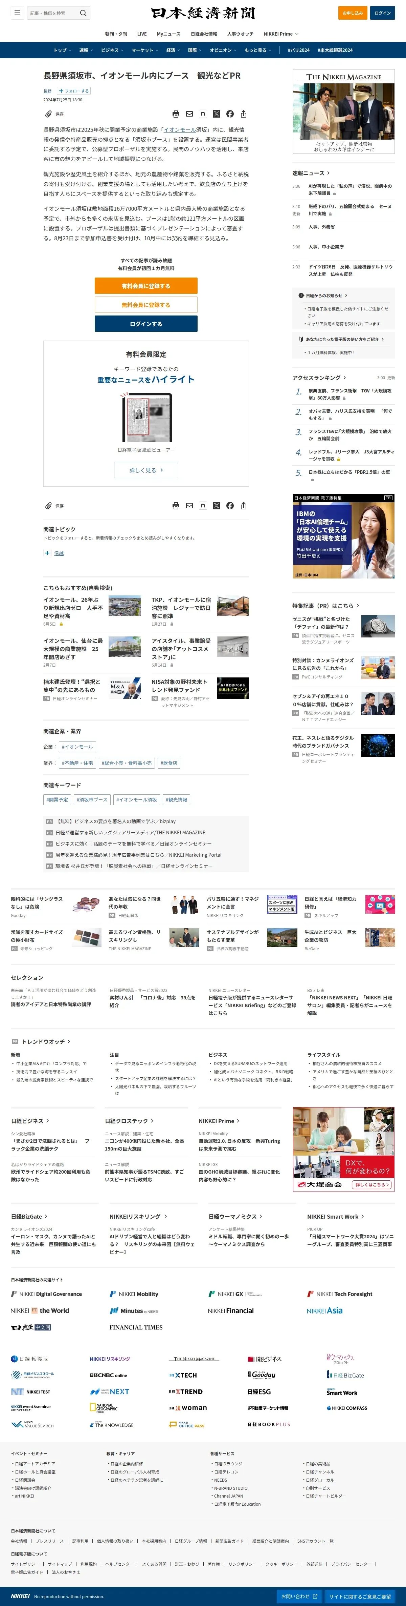The image size is (406, 1606).
Task: Click the external-link icon in お問い合わせ
Action: (x=315, y=1596)
